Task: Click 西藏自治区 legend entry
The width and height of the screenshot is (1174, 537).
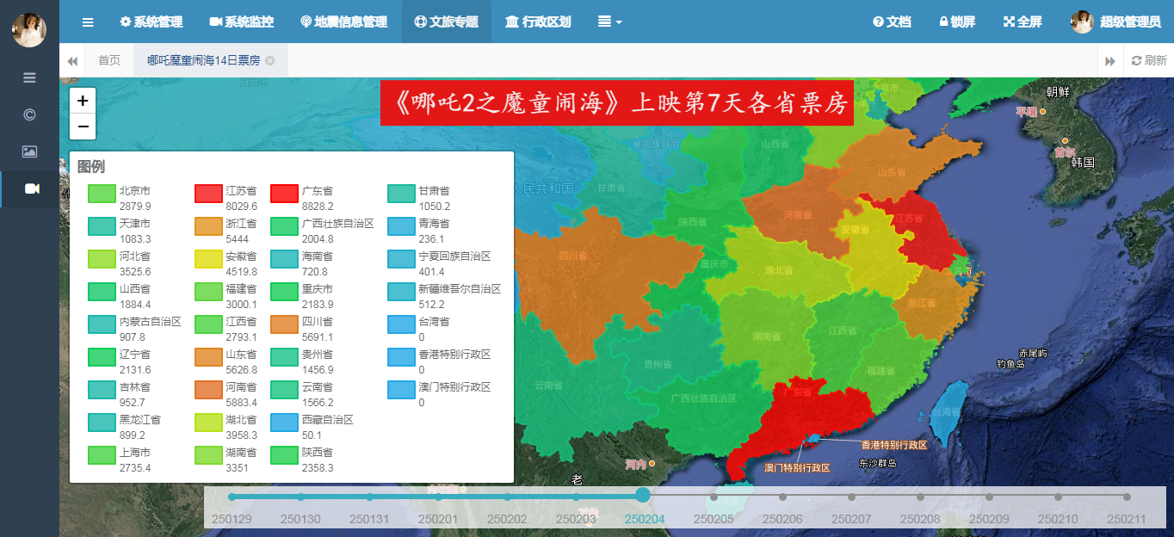Action: click(x=312, y=427)
